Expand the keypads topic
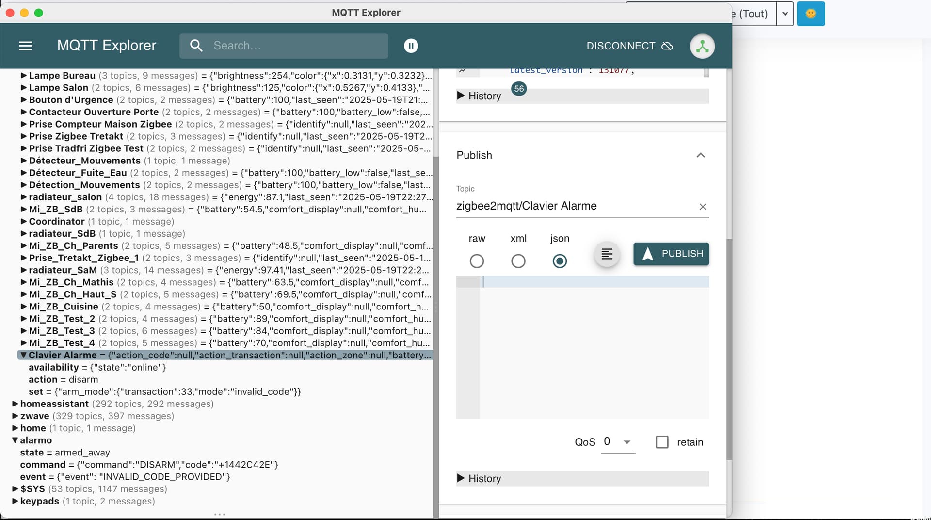The height and width of the screenshot is (520, 931). pos(15,501)
